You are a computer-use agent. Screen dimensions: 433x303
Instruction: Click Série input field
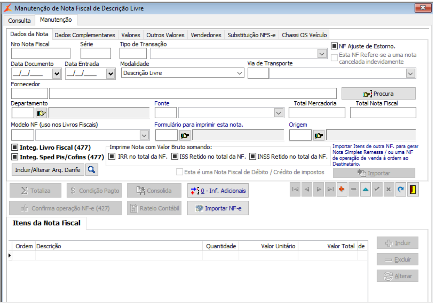(x=96, y=54)
